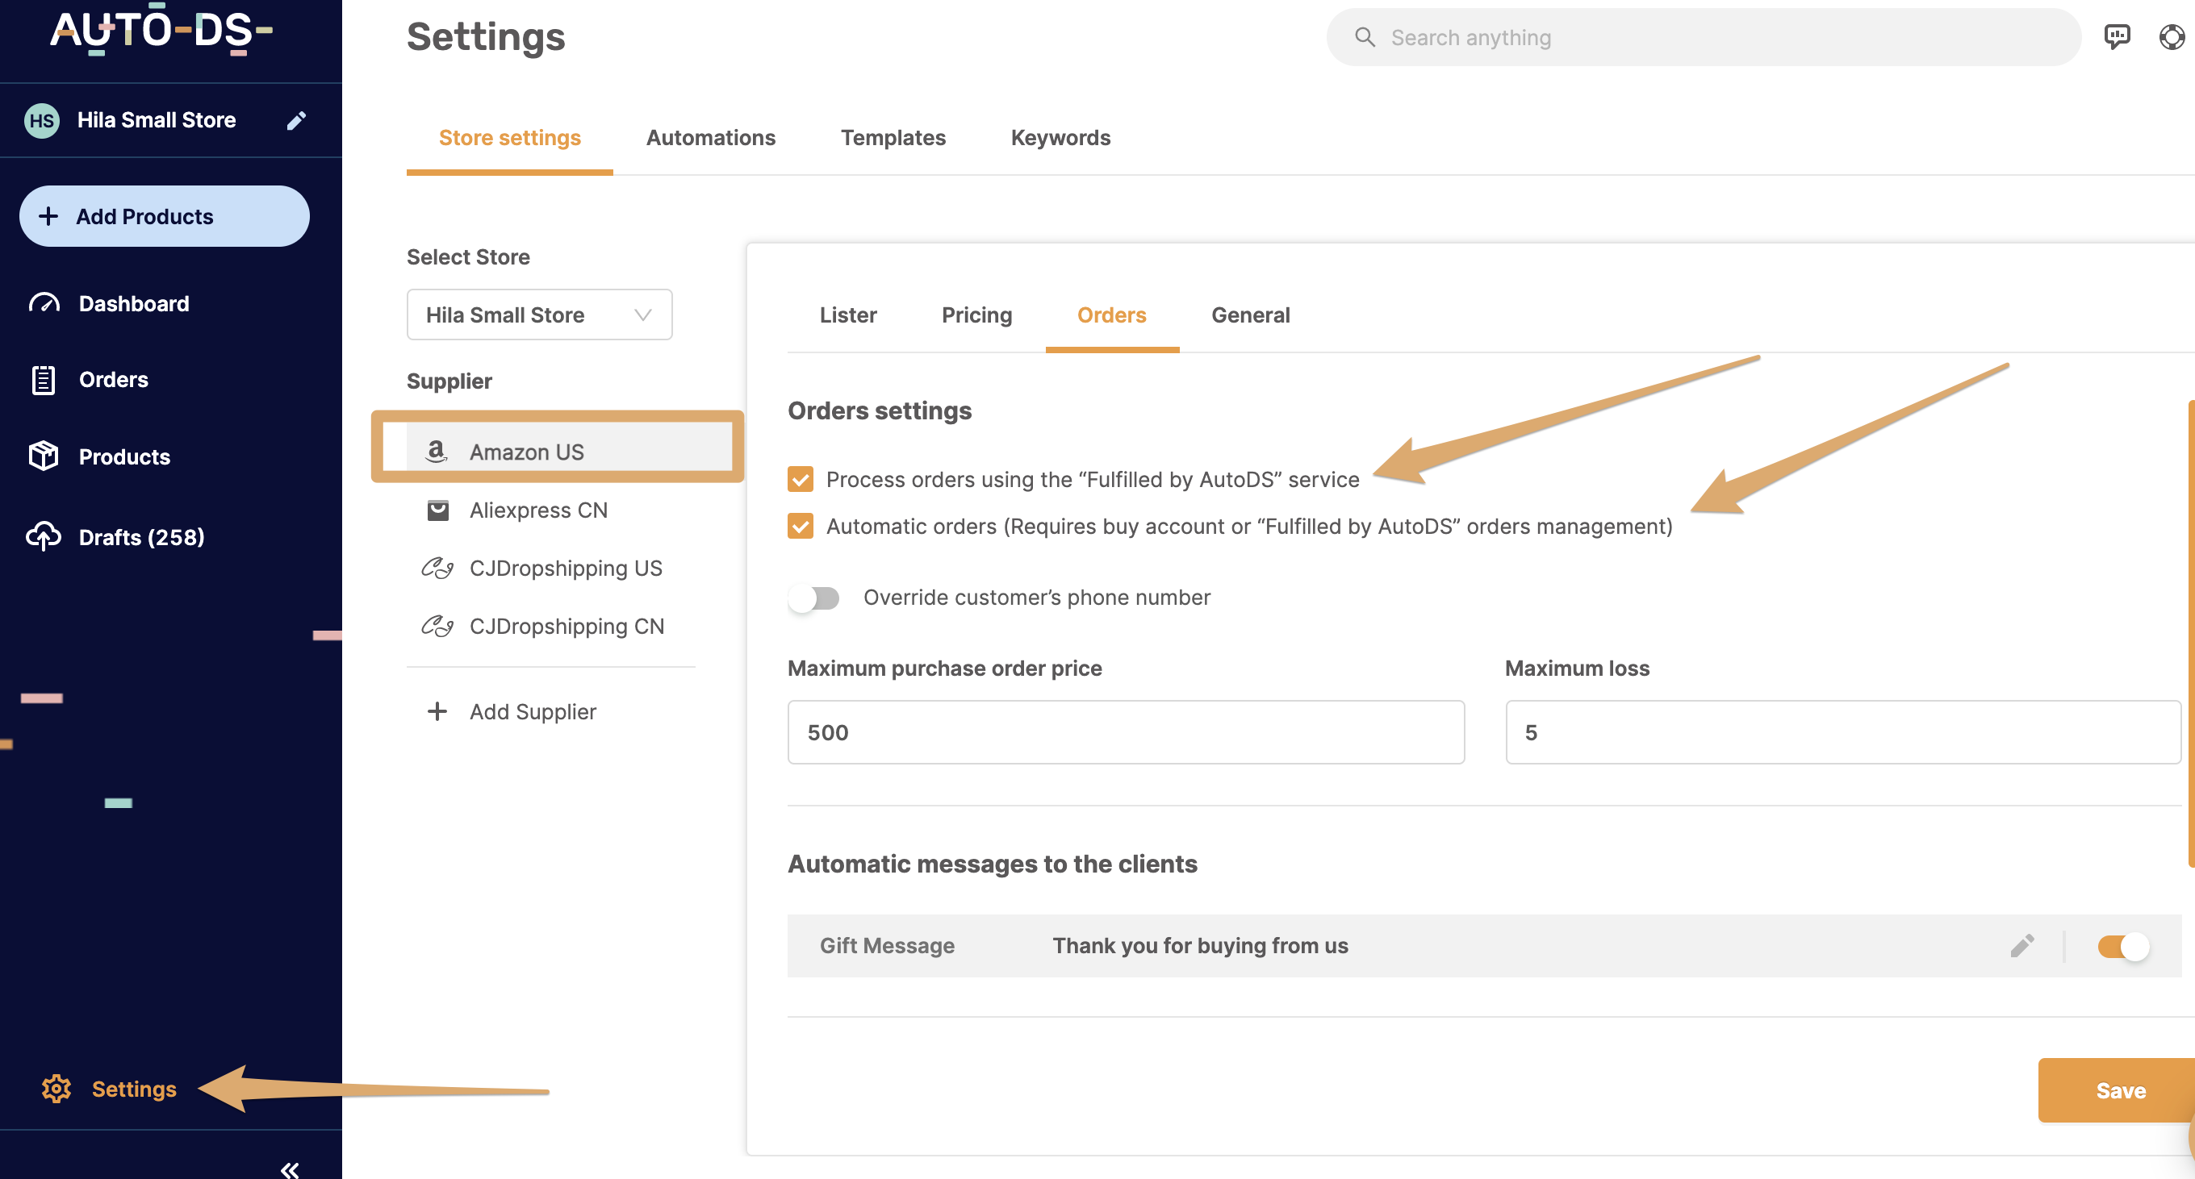Image resolution: width=2195 pixels, height=1179 pixels.
Task: Click the HS store avatar
Action: click(x=42, y=120)
